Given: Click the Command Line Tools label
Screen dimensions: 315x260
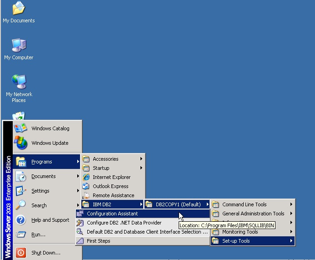Looking at the screenshot, I should tap(245, 204).
